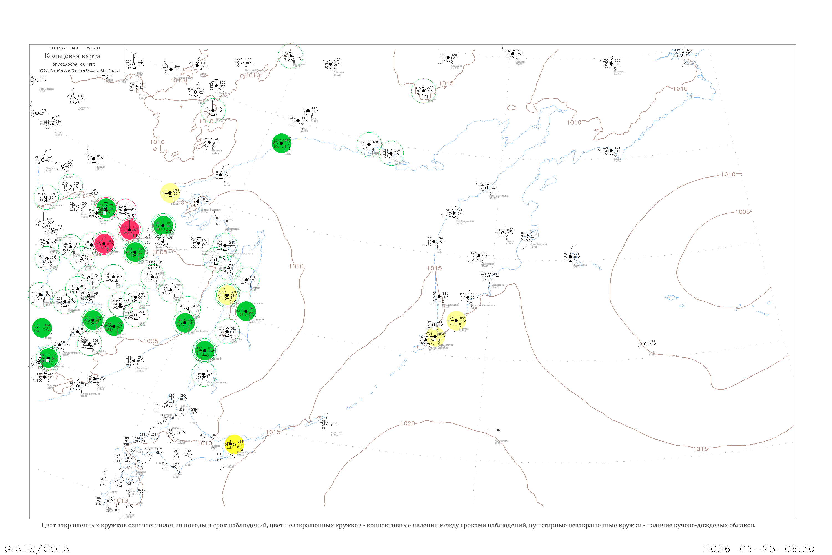Select the date "25/06/2026 03 UTC"
The image size is (832, 555).
pyautogui.click(x=73, y=65)
